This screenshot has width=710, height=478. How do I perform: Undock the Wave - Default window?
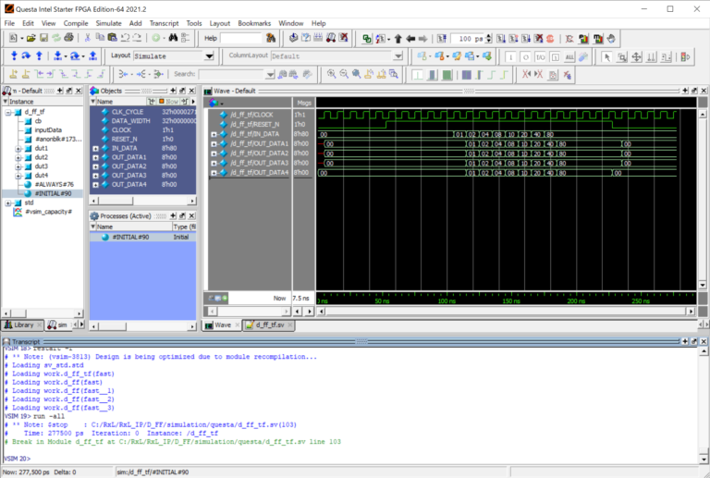[x=694, y=91]
